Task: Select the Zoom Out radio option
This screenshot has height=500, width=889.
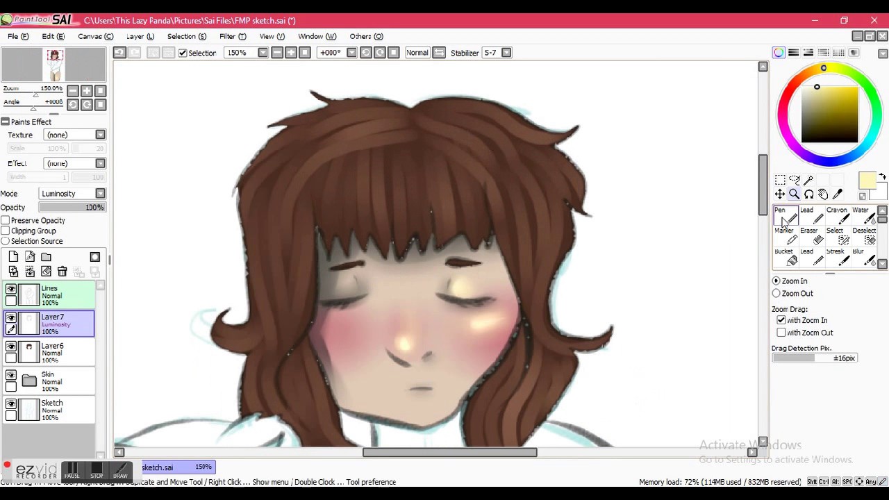Action: tap(776, 293)
